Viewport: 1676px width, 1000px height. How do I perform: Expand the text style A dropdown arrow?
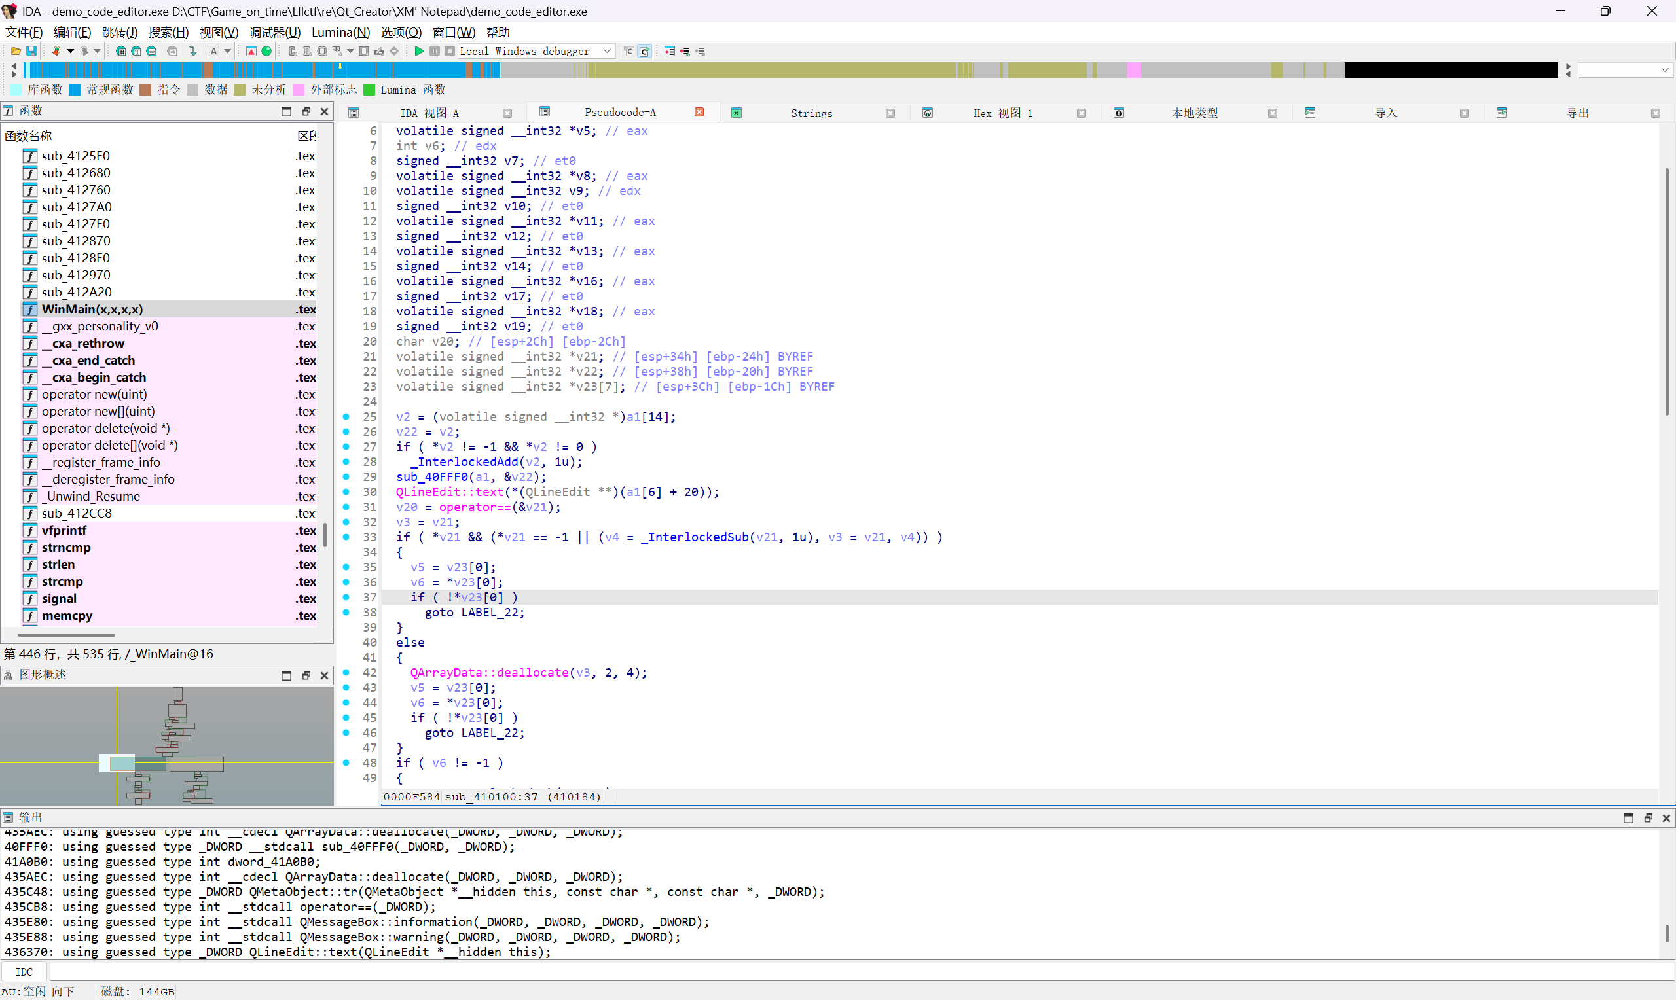point(228,51)
